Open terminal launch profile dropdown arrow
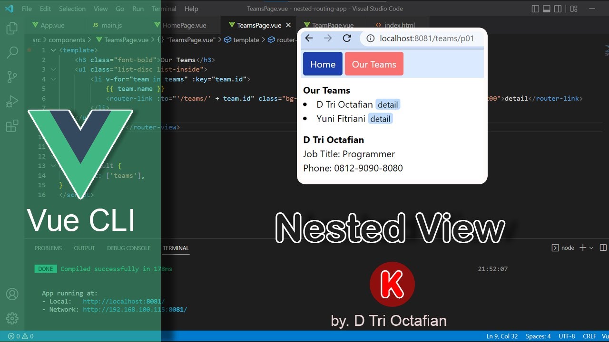The height and width of the screenshot is (342, 609). (x=591, y=247)
